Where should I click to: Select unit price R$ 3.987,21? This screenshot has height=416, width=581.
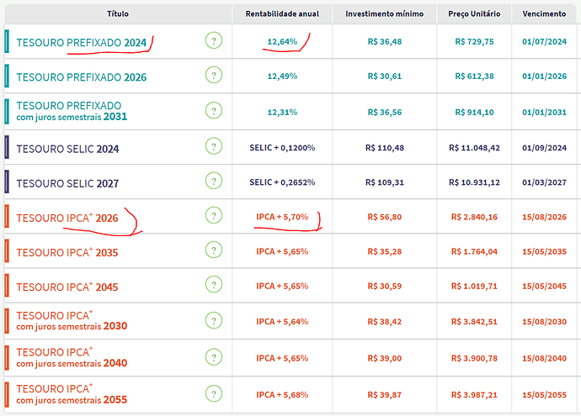pos(474,394)
